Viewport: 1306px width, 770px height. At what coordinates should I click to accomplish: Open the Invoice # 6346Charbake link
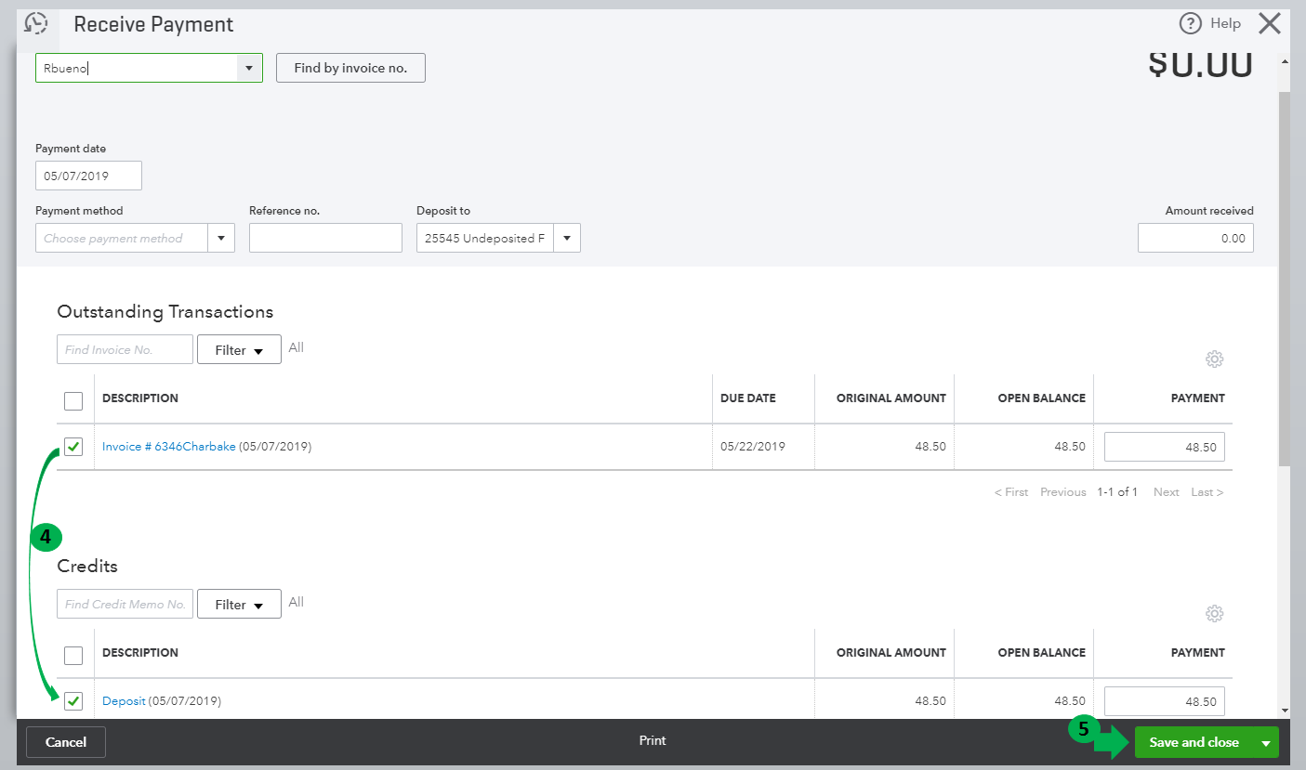coord(168,447)
